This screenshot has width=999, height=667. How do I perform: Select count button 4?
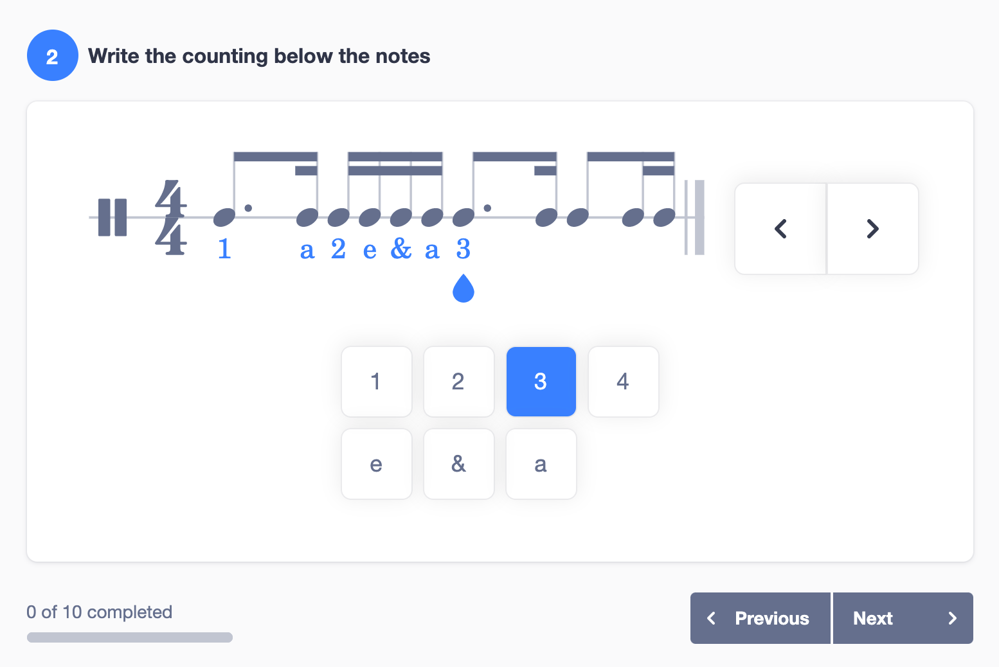[x=623, y=382]
